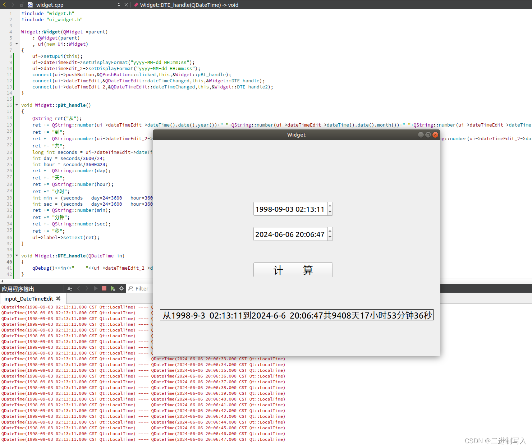Click the Widget window title bar

point(297,135)
